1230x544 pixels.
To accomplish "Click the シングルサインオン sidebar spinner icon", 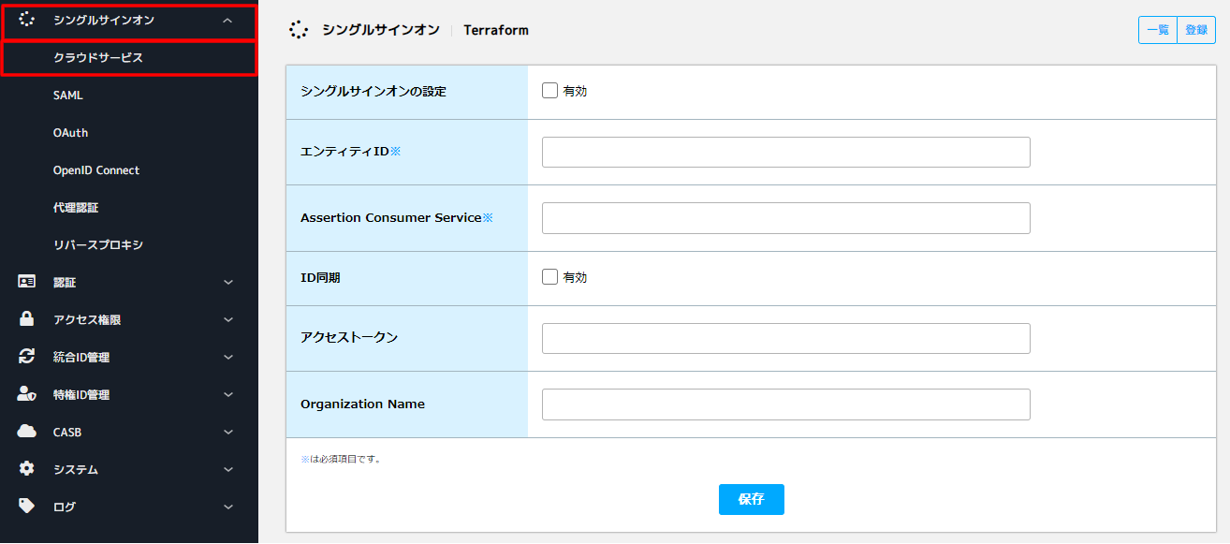I will click(27, 20).
